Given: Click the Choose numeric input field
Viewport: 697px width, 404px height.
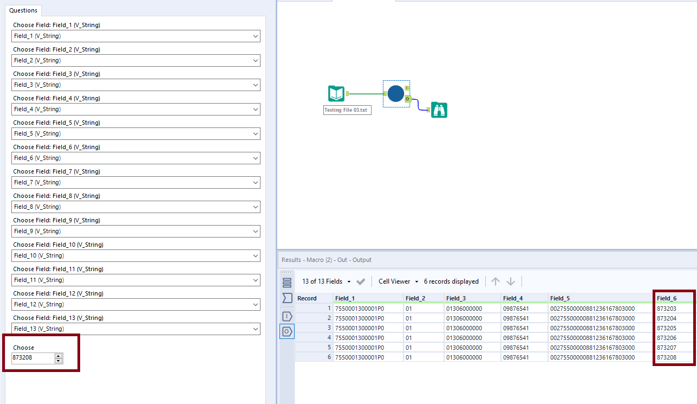Looking at the screenshot, I should coord(32,358).
